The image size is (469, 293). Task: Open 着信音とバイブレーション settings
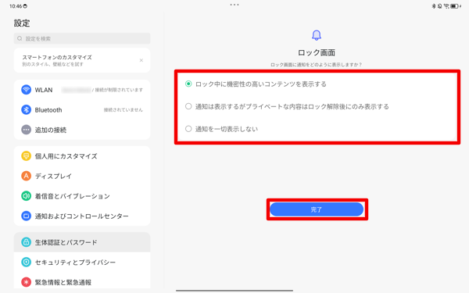pyautogui.click(x=82, y=196)
